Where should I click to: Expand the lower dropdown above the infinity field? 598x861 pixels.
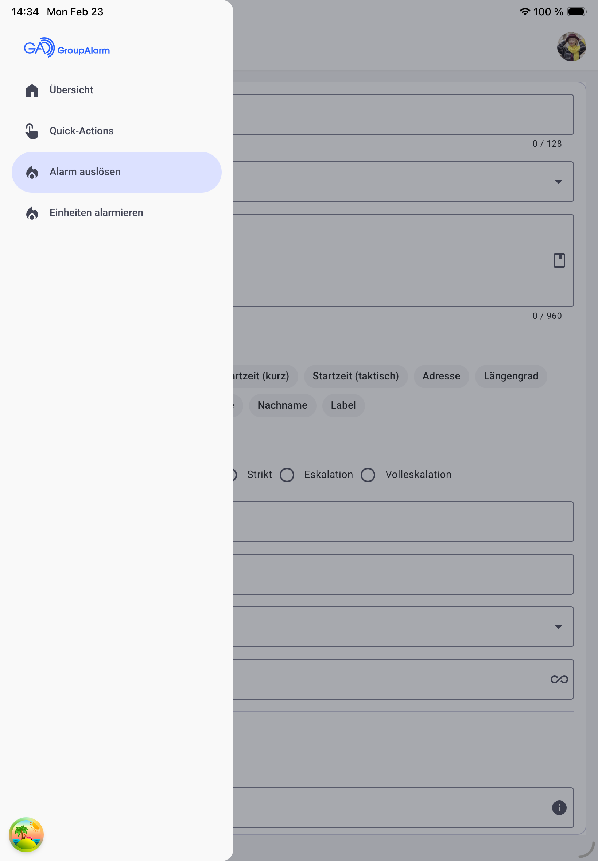pos(558,627)
